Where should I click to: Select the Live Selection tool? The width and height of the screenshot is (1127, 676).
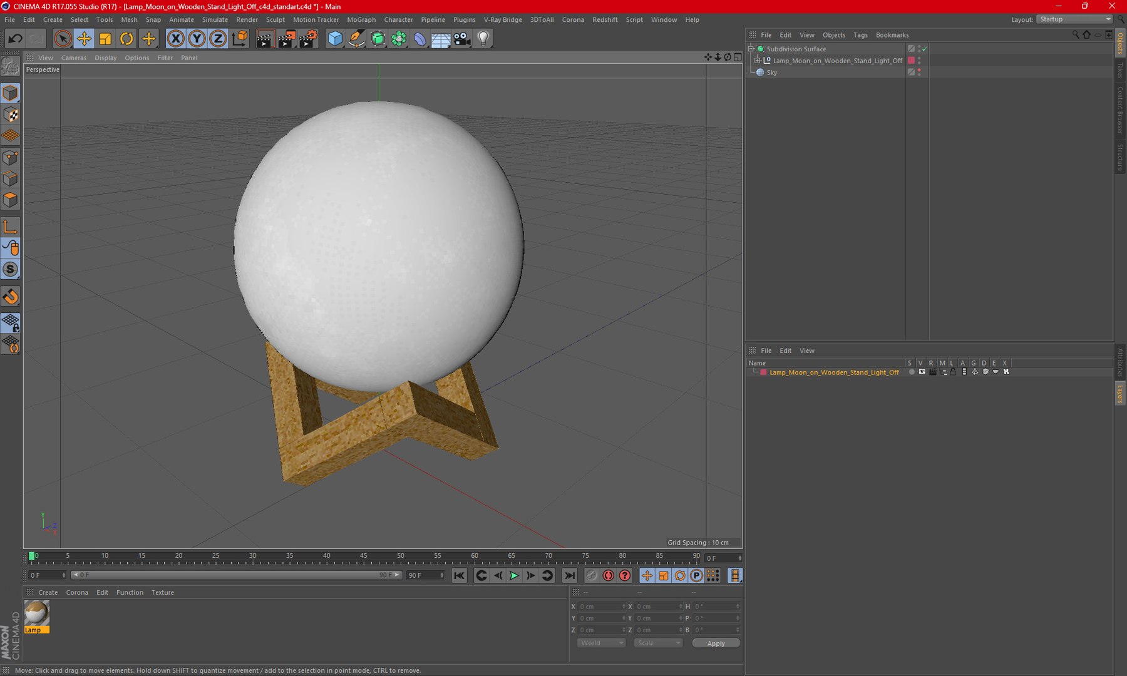(x=63, y=39)
